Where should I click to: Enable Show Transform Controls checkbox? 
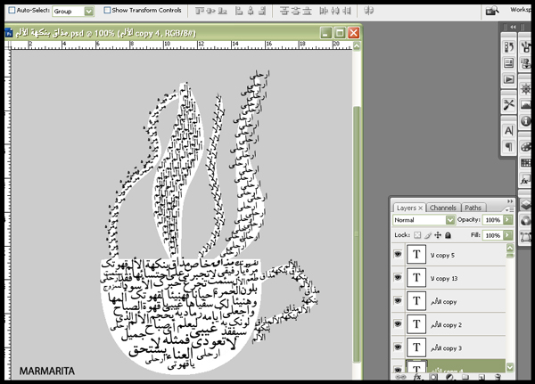point(108,12)
